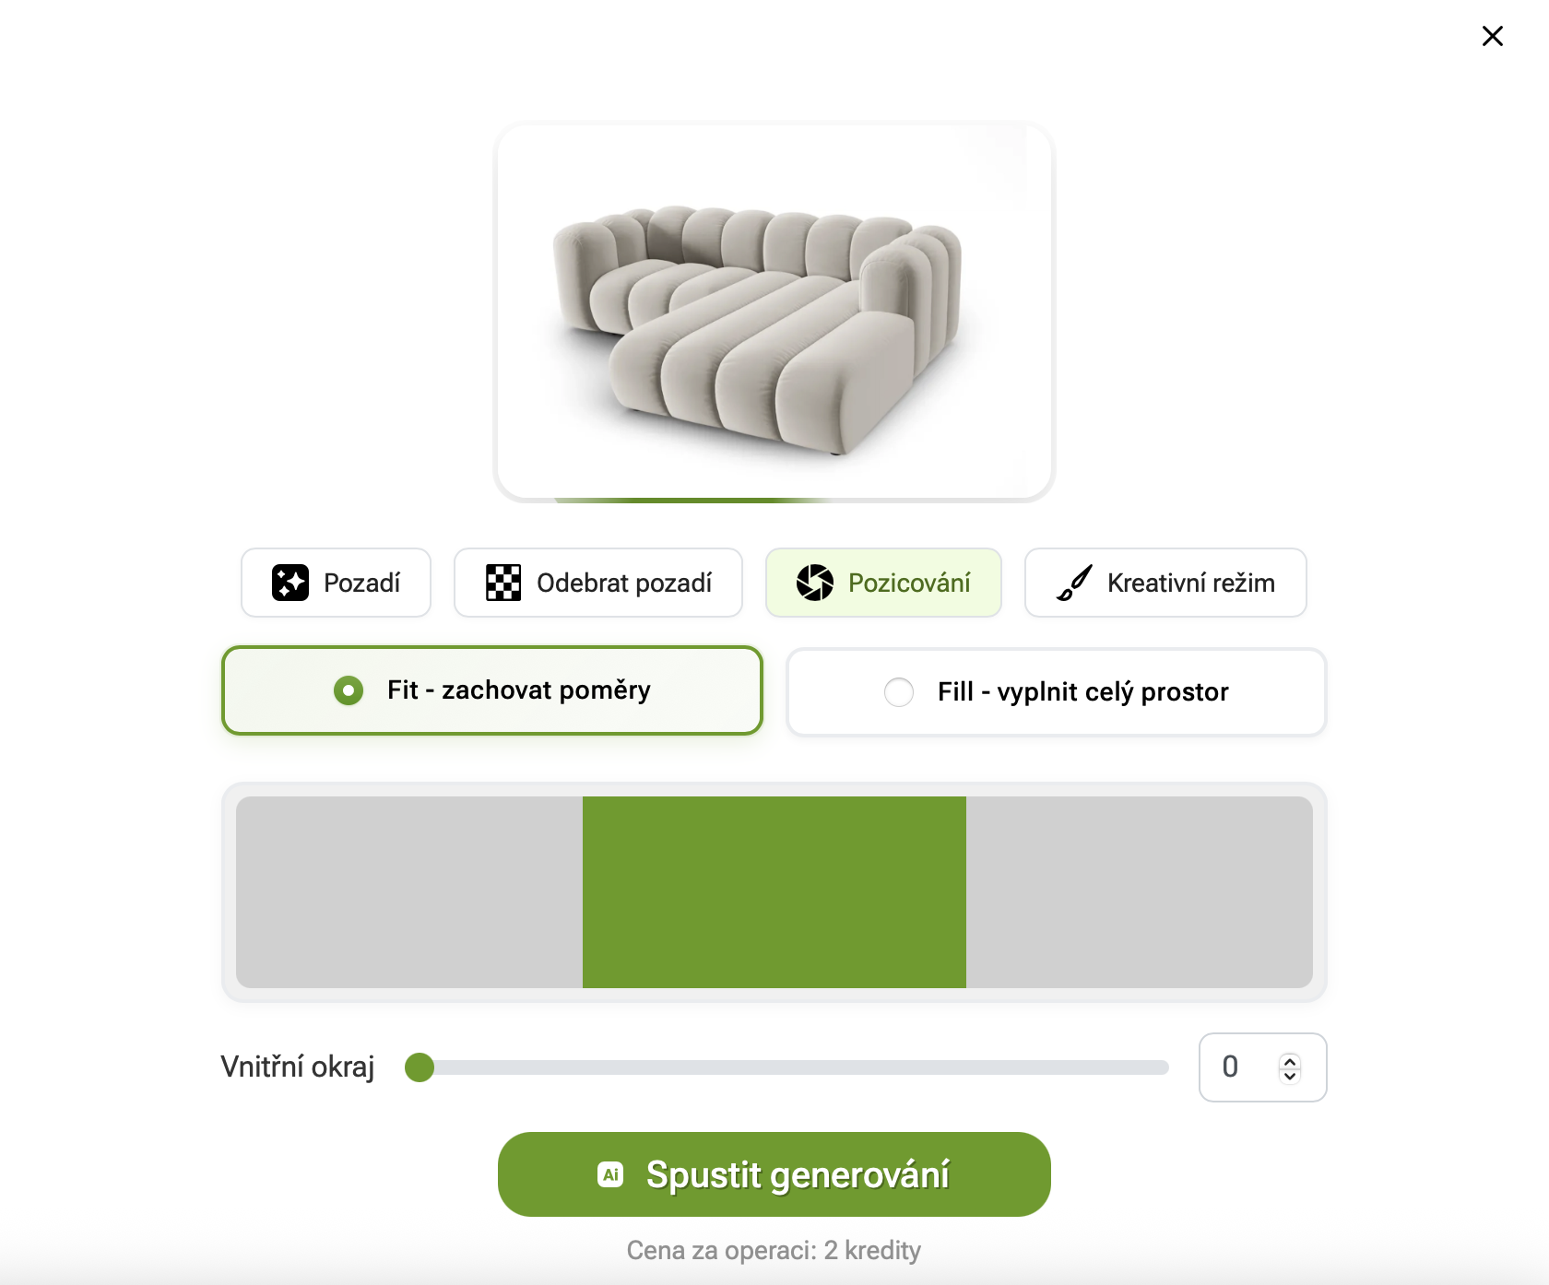Select the 'Fill - vyplnit celý prostor' radio button

pos(899,691)
